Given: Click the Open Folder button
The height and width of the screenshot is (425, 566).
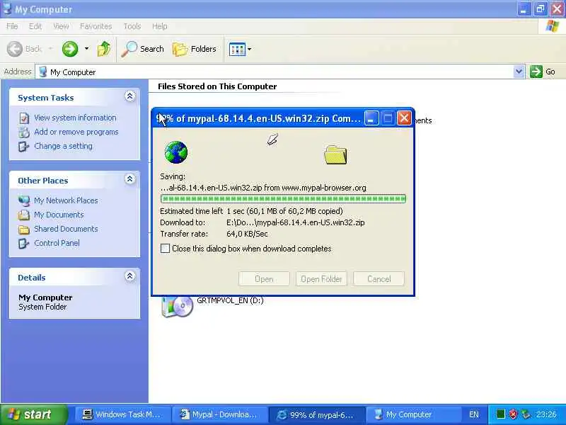Looking at the screenshot, I should pos(321,279).
